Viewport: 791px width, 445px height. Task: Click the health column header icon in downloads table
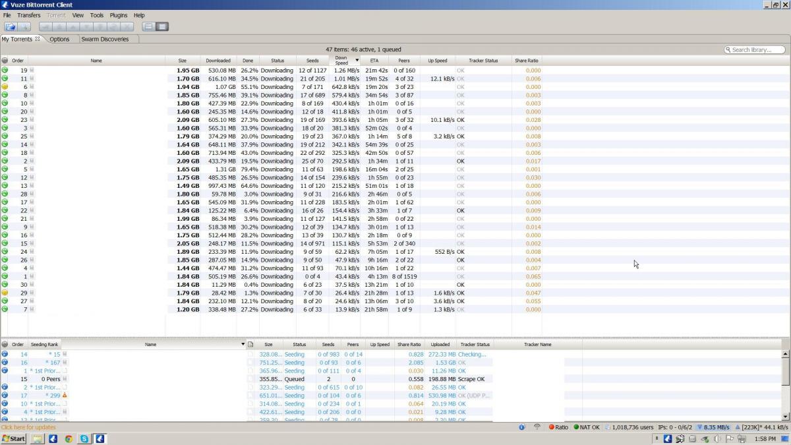pos(5,61)
